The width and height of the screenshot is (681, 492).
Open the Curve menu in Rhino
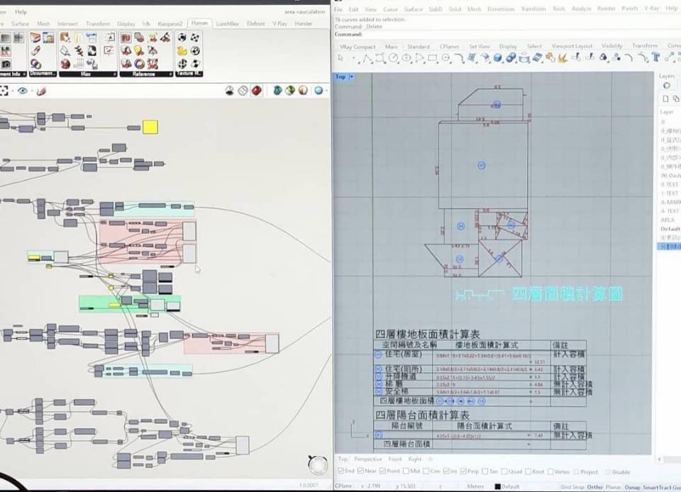click(x=390, y=9)
